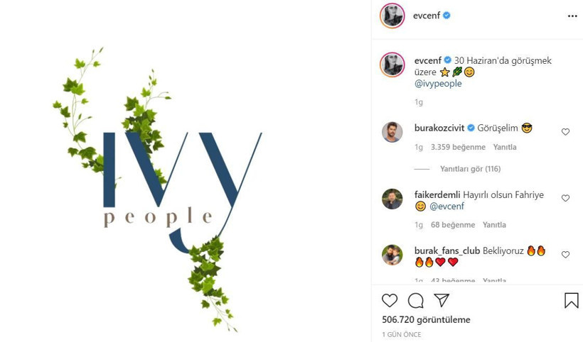Open faikerdemli's avatar
This screenshot has height=342, width=583.
(x=392, y=199)
